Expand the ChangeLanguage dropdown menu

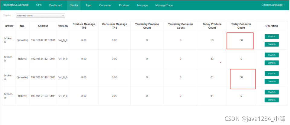[273, 5]
